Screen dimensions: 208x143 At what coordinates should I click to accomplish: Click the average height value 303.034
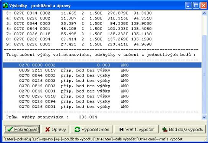click(88, 117)
